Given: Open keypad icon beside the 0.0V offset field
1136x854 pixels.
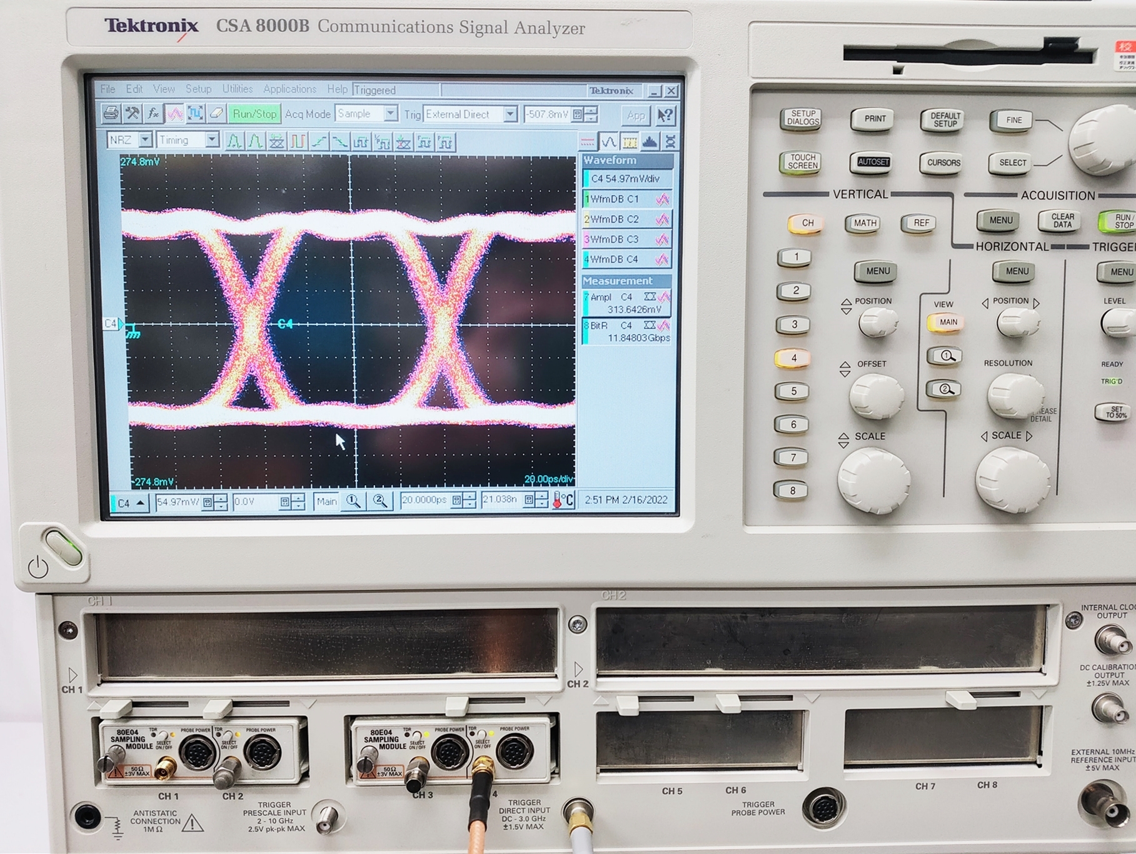Looking at the screenshot, I should click(284, 502).
